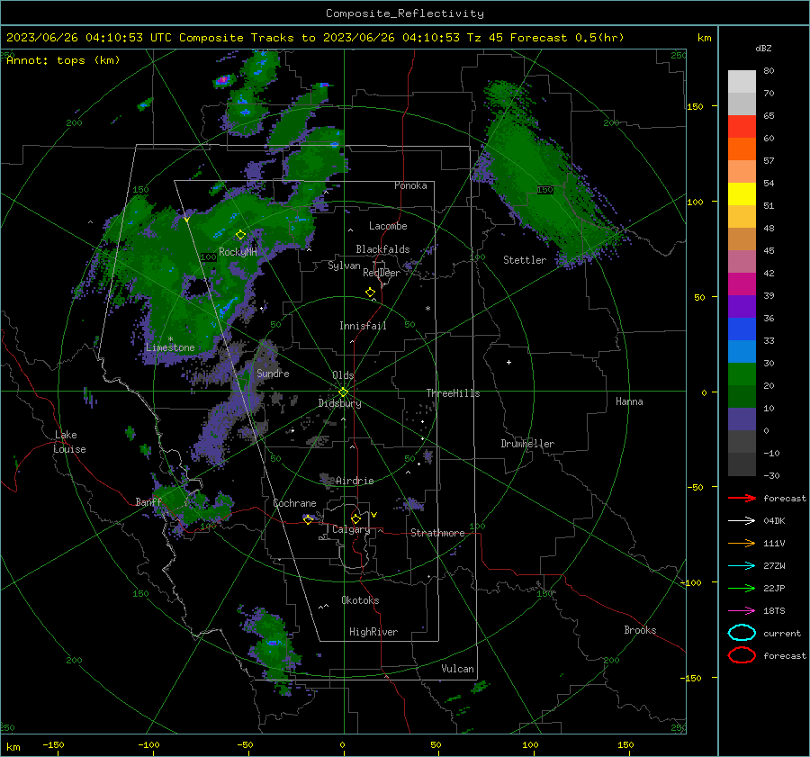
Task: Click the orange 111V arrow in legend
Action: click(742, 543)
